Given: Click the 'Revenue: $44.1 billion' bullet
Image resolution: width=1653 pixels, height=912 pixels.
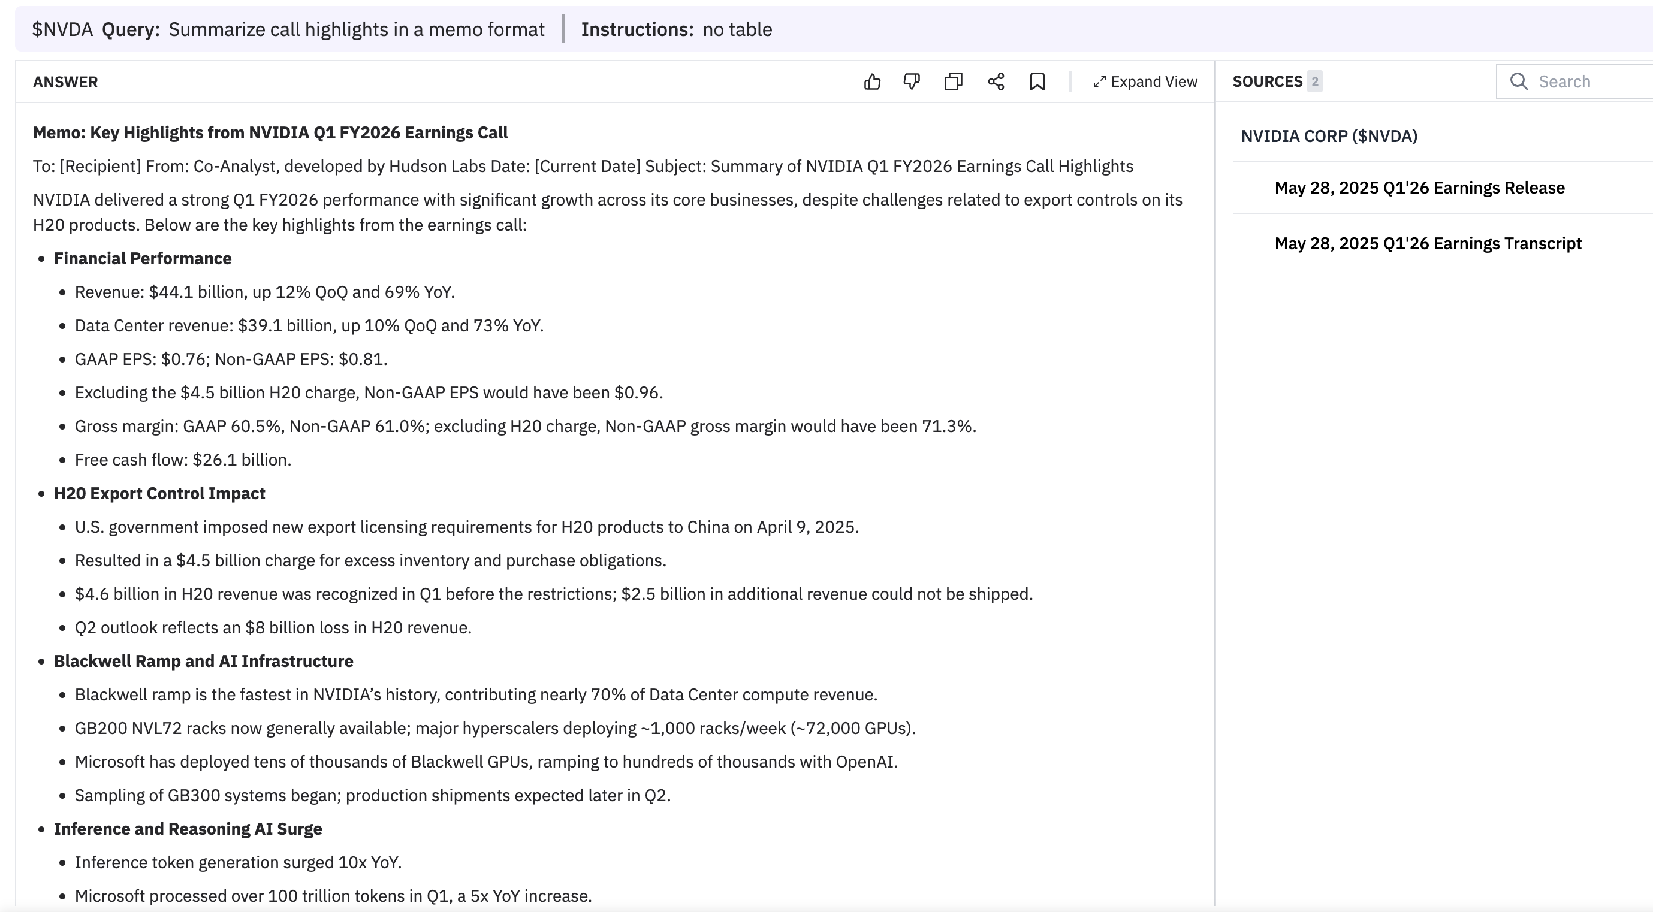Looking at the screenshot, I should click(264, 292).
